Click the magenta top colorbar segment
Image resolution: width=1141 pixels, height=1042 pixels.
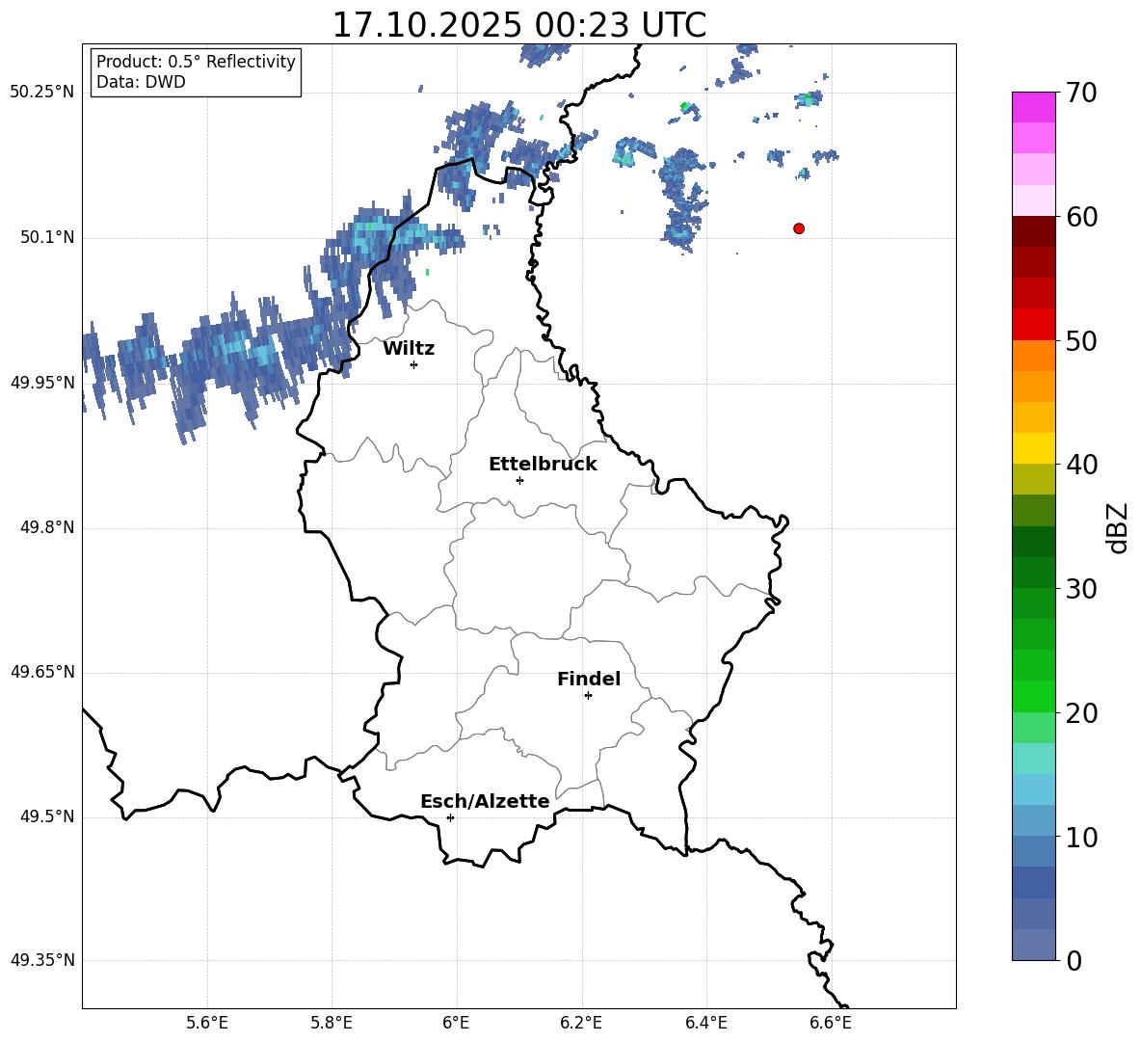point(1034,108)
